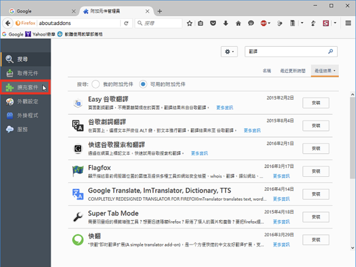This screenshot has height=267, width=356.
Task: Sort results by 名稱
Action: (x=267, y=71)
